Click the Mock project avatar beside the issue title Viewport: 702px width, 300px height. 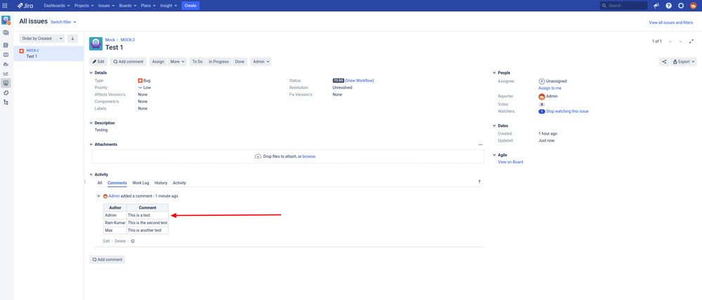point(96,43)
